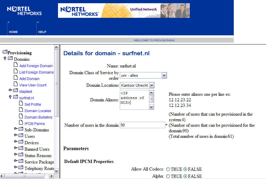The image size is (266, 179).
Task: Click the Service Package folder icon
Action: coord(21,161)
